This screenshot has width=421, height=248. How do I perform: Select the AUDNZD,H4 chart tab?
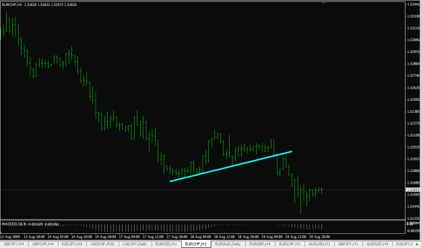point(377,244)
